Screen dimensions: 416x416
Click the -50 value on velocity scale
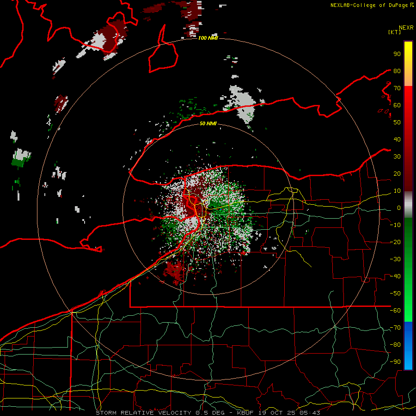395,294
